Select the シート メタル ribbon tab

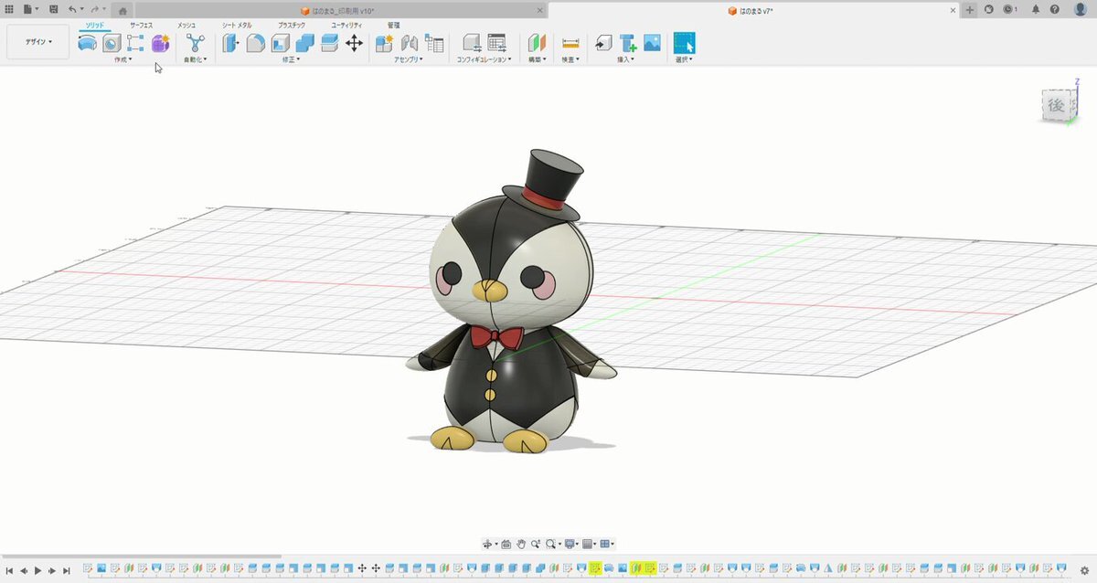point(237,26)
